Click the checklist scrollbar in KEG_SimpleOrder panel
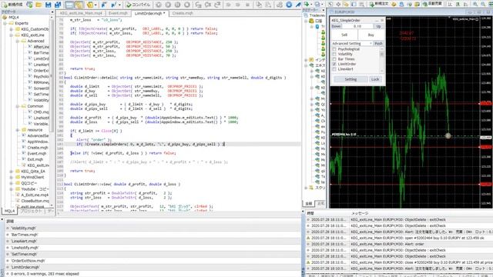493x277 pixels. click(x=382, y=60)
